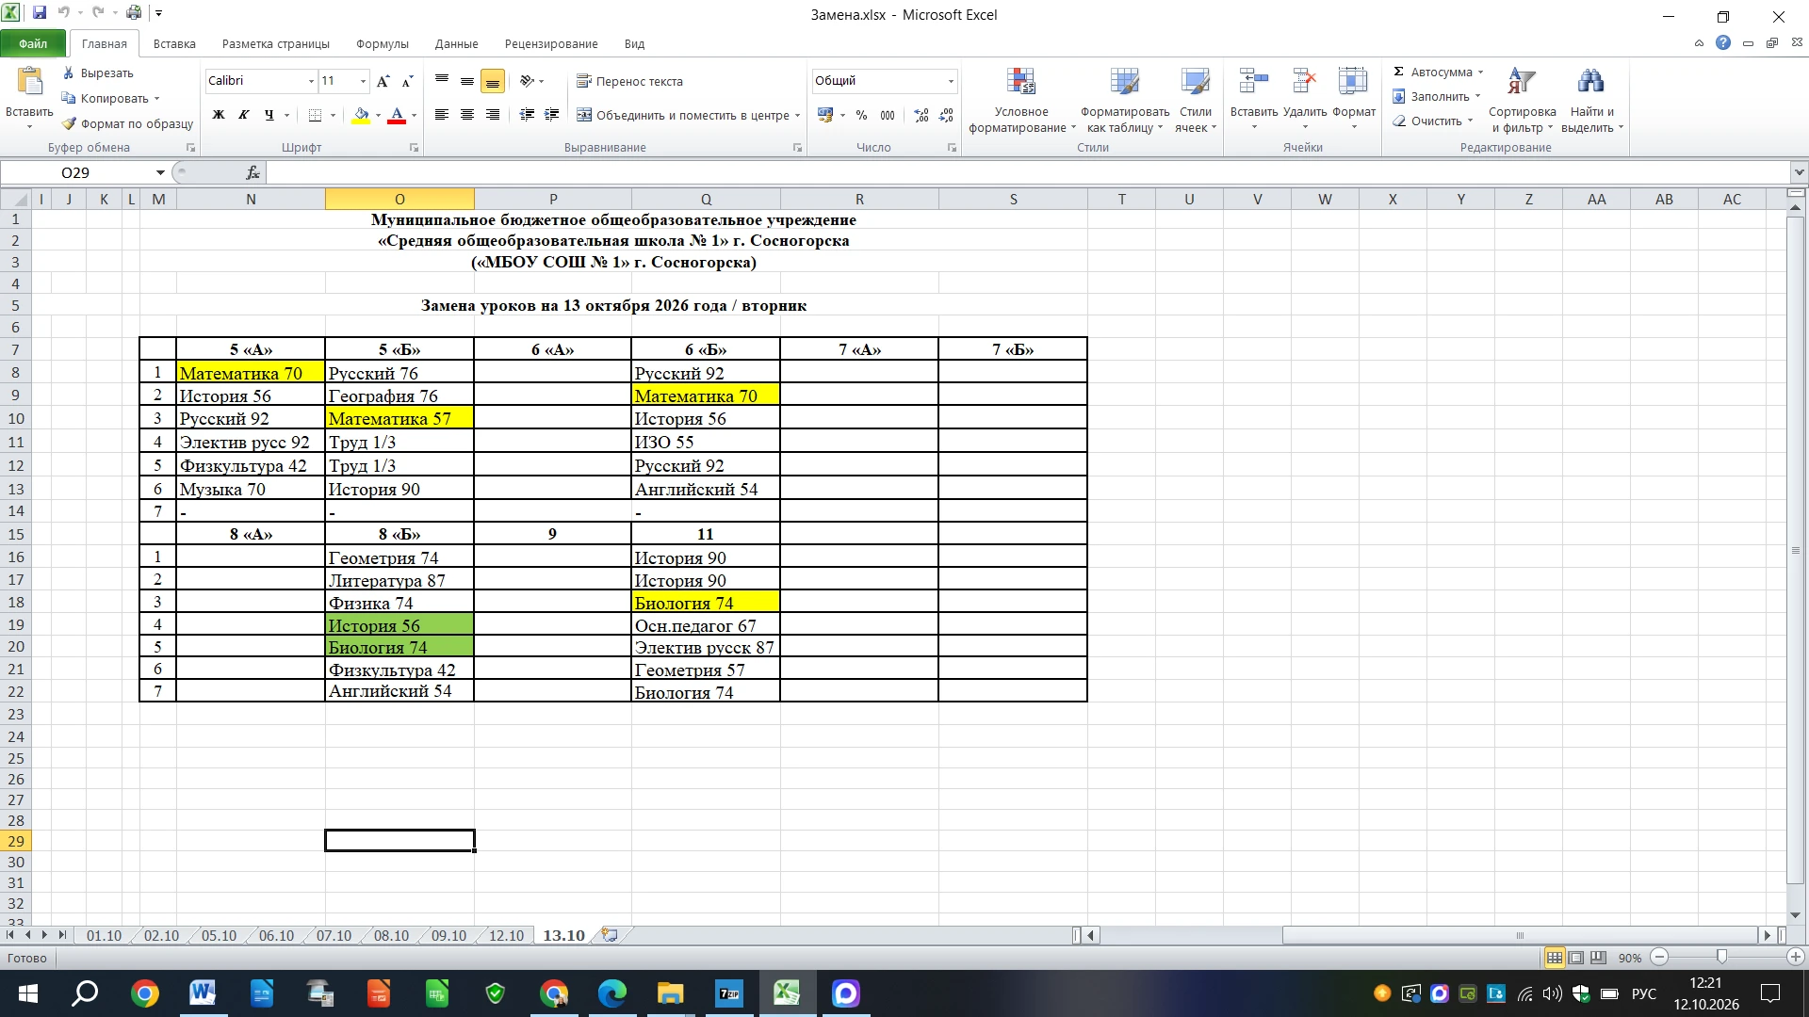Open the font size dropdown
Image resolution: width=1809 pixels, height=1017 pixels.
(x=363, y=82)
